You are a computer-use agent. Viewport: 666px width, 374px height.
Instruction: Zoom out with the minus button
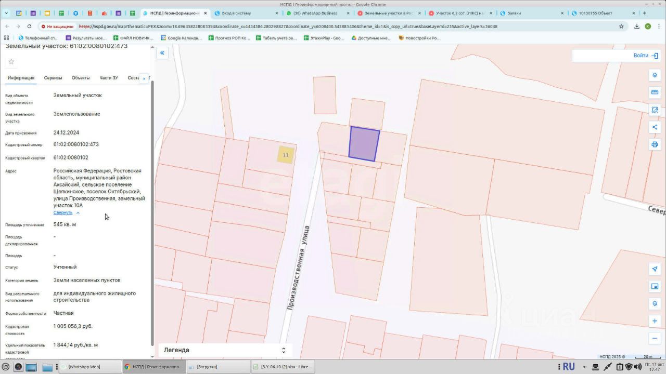[x=655, y=338]
